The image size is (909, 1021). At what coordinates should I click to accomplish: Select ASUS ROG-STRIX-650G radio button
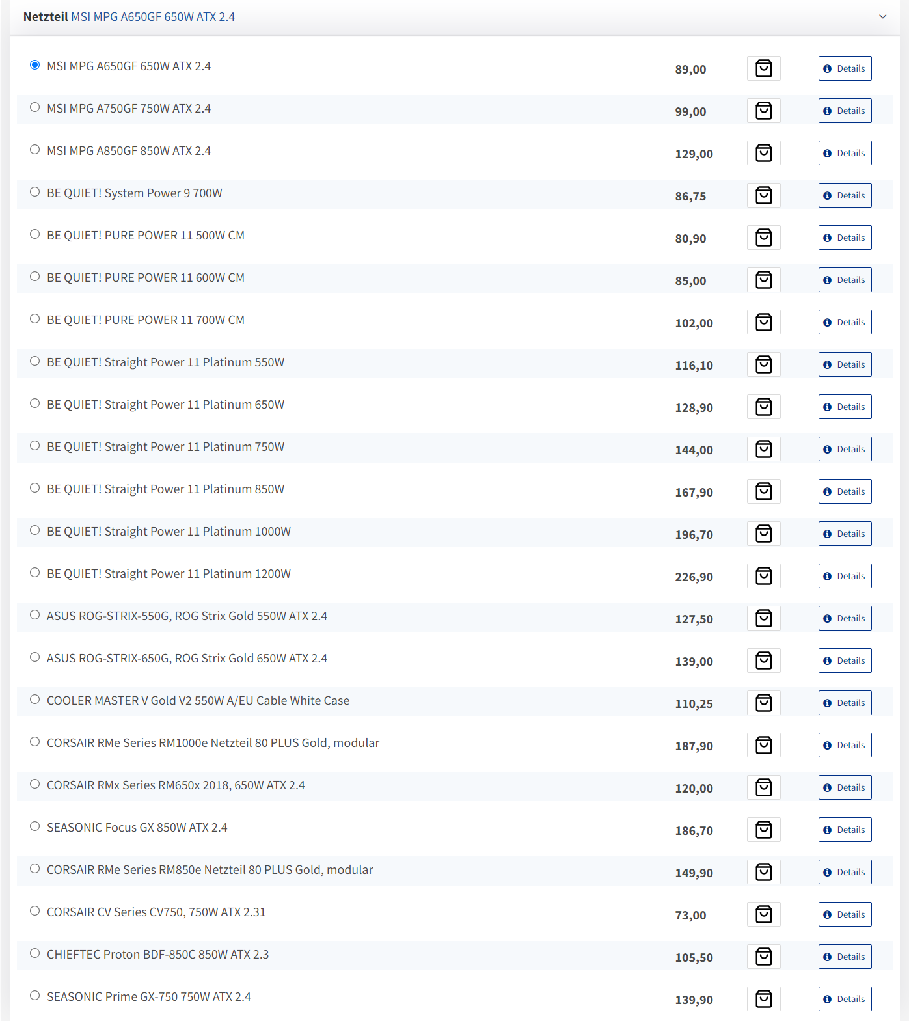click(35, 657)
